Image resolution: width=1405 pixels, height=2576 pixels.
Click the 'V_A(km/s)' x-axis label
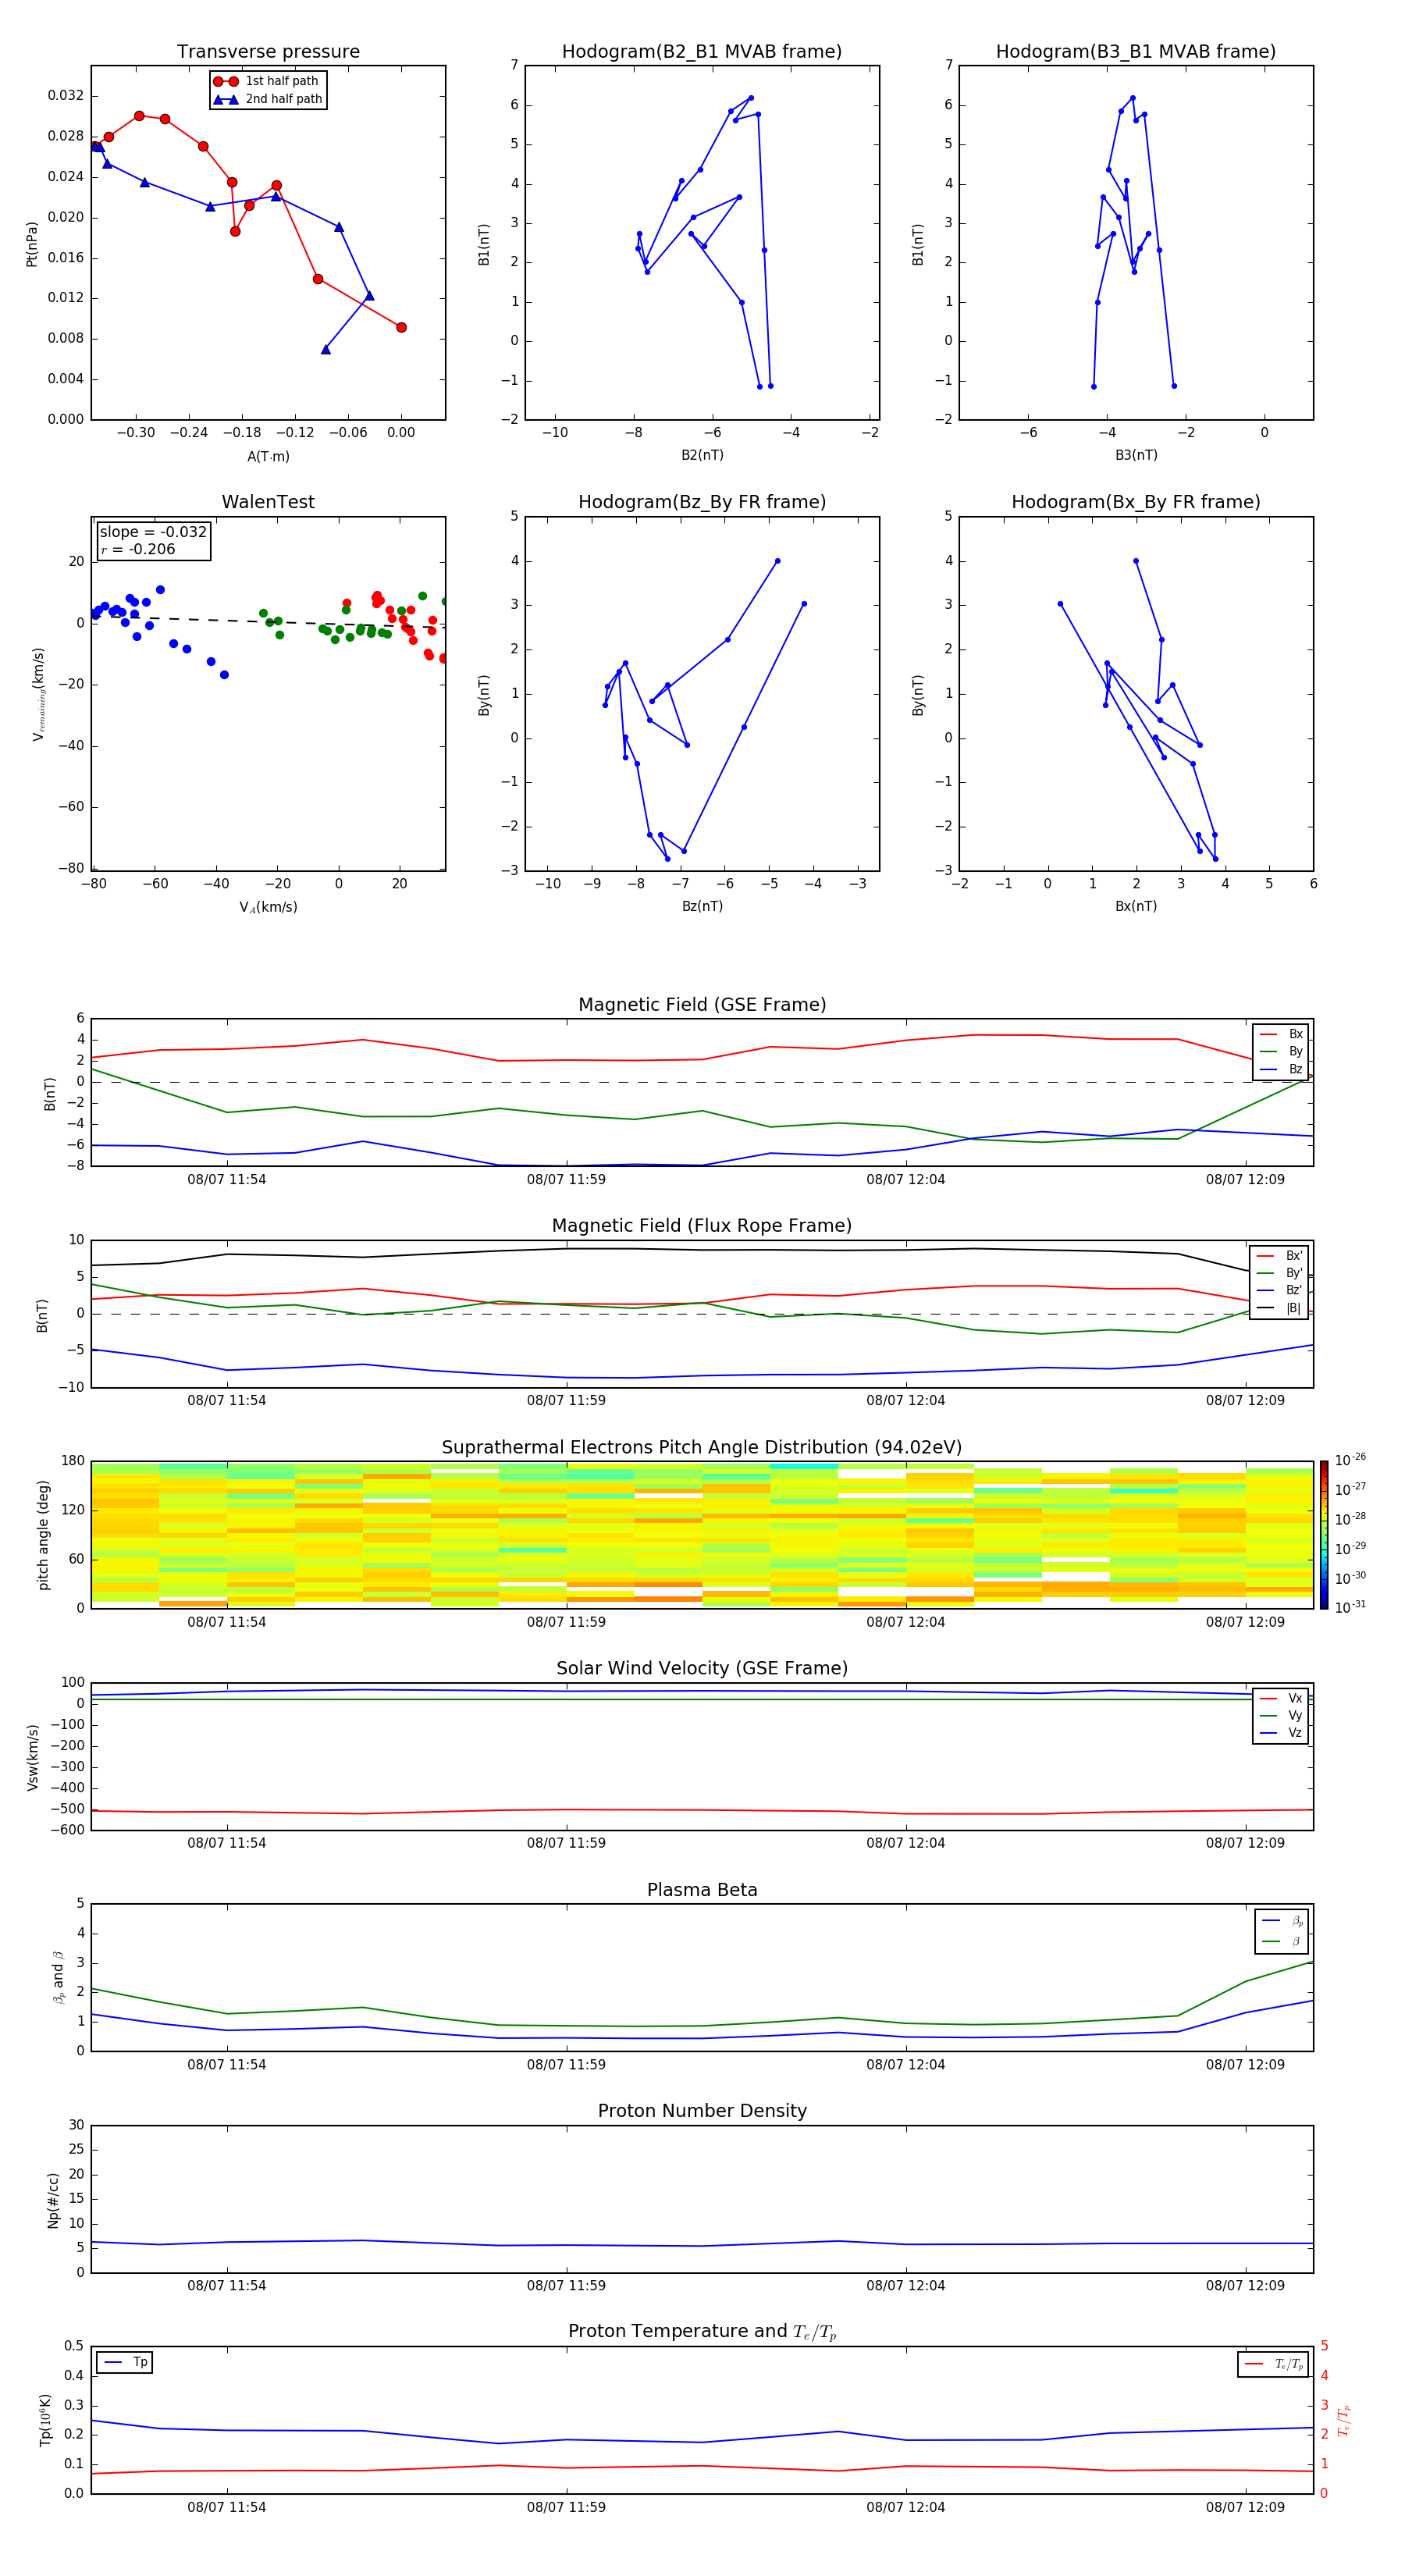268,907
